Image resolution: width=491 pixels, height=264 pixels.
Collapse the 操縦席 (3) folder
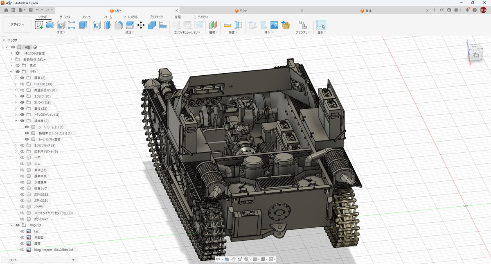(16, 121)
